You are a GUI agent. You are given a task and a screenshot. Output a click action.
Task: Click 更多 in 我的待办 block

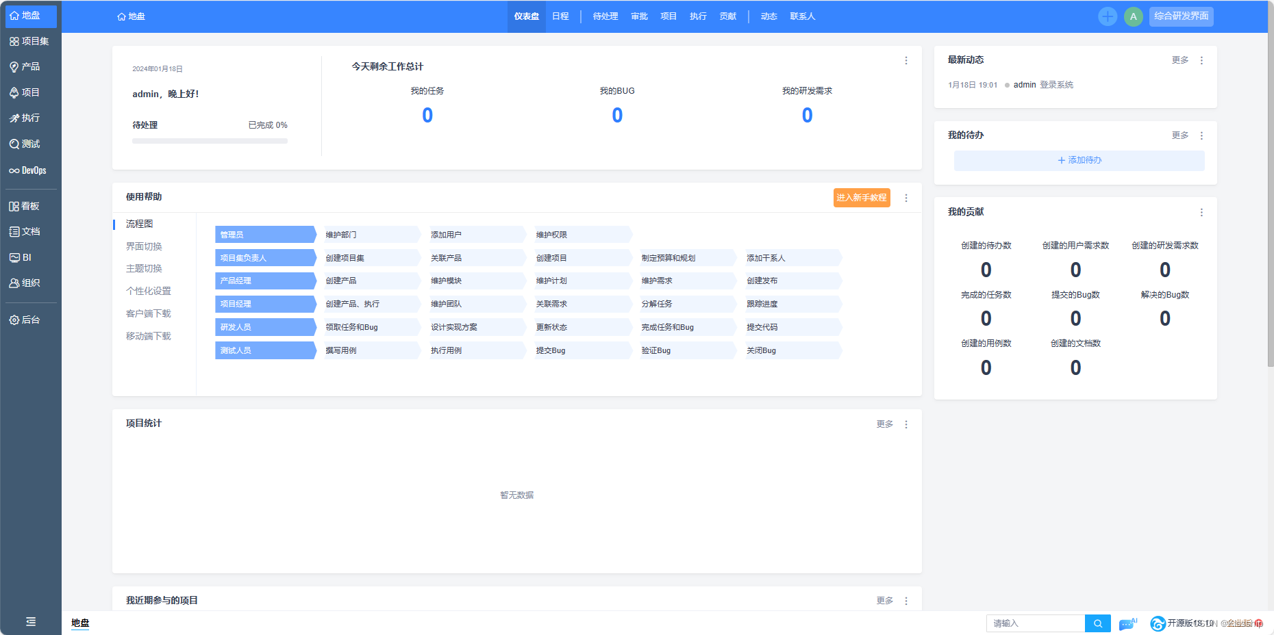tap(1180, 135)
